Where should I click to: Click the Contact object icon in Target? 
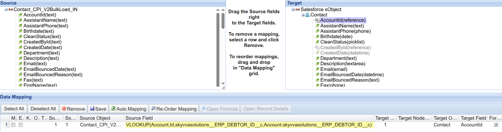click(x=307, y=15)
